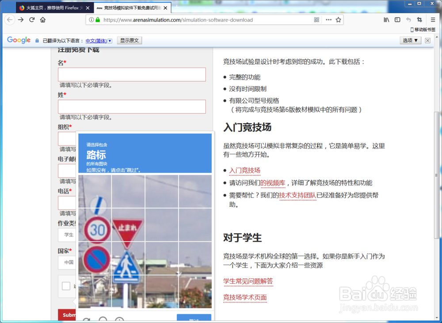Bookmark this page with star icon
Screen dimensions: 442x323
click(339, 20)
